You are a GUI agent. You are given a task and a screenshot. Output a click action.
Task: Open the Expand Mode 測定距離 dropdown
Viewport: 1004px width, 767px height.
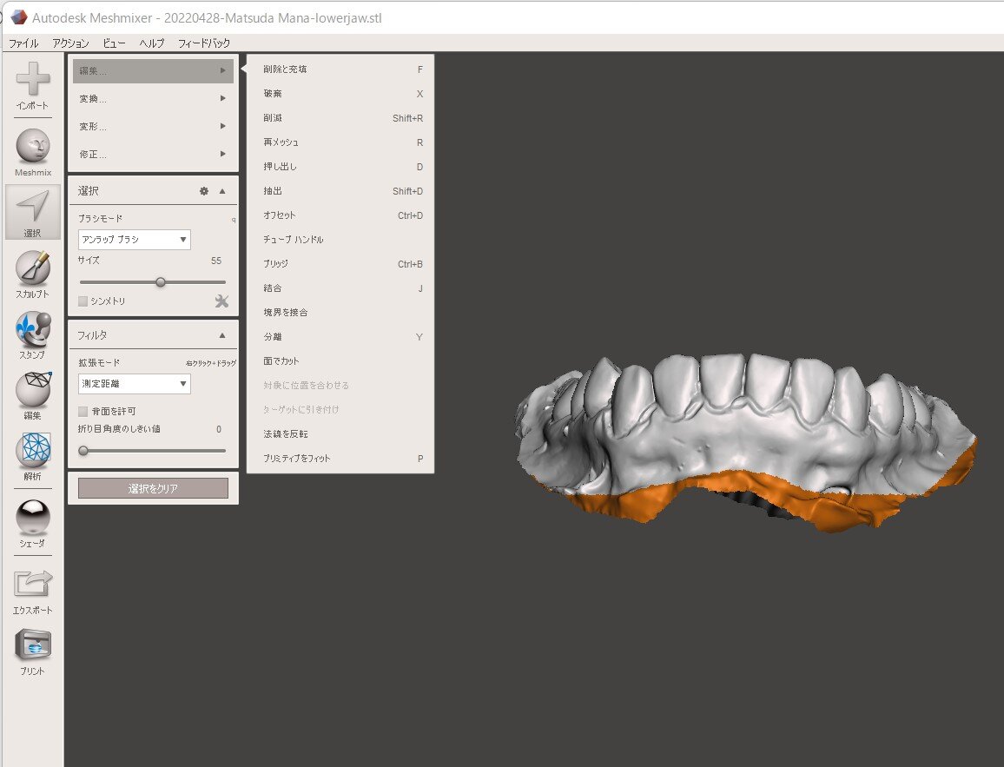click(x=134, y=384)
